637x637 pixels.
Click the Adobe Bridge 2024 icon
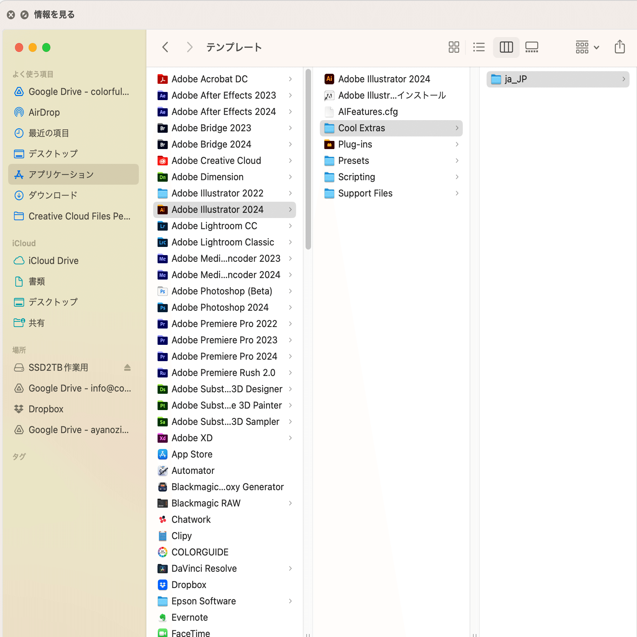click(x=162, y=144)
